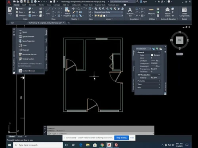Image resolution: width=198 pixels, height=148 pixels.
Task: Click the Measure utility tool
Action: click(x=151, y=11)
